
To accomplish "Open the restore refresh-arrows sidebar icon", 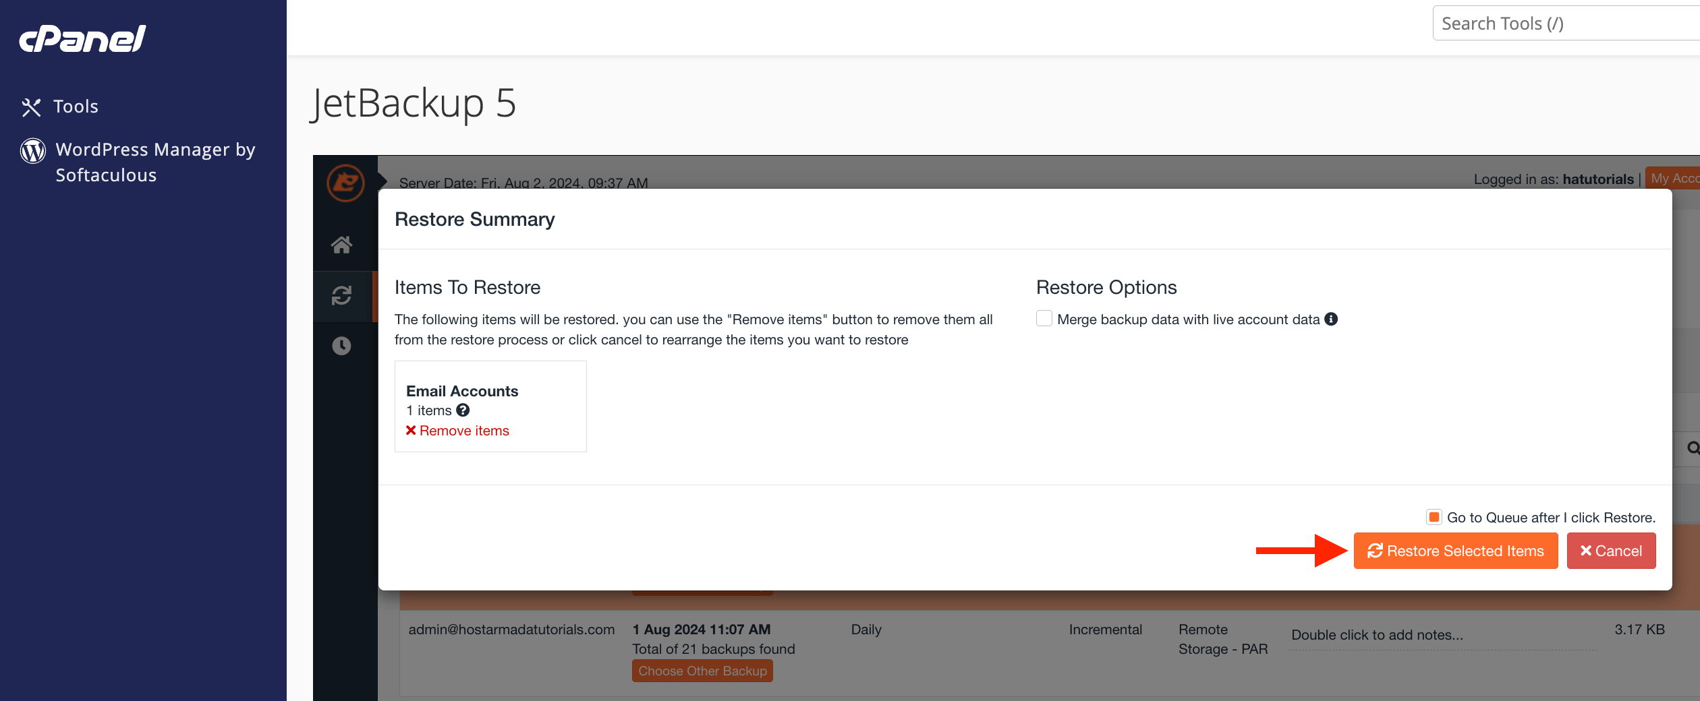I will [341, 295].
